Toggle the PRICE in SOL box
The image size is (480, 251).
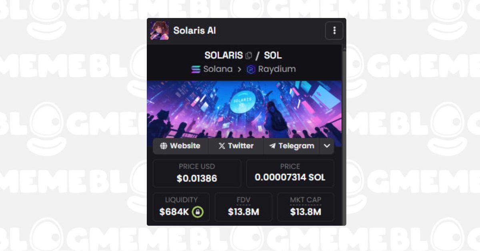click(x=290, y=173)
